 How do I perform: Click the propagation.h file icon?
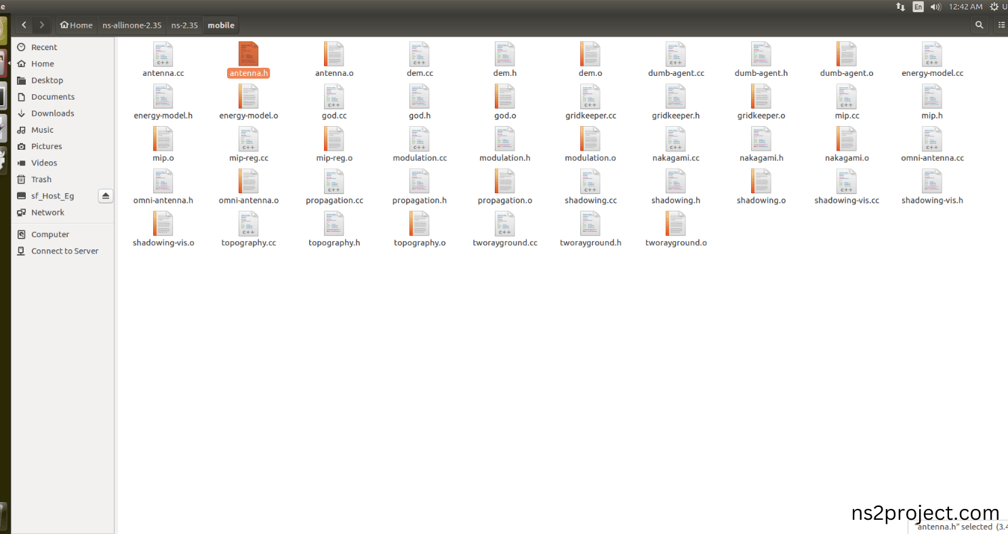click(420, 181)
